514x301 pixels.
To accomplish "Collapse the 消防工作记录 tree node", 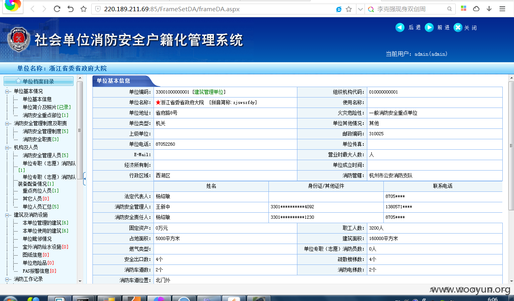I will pos(7,279).
